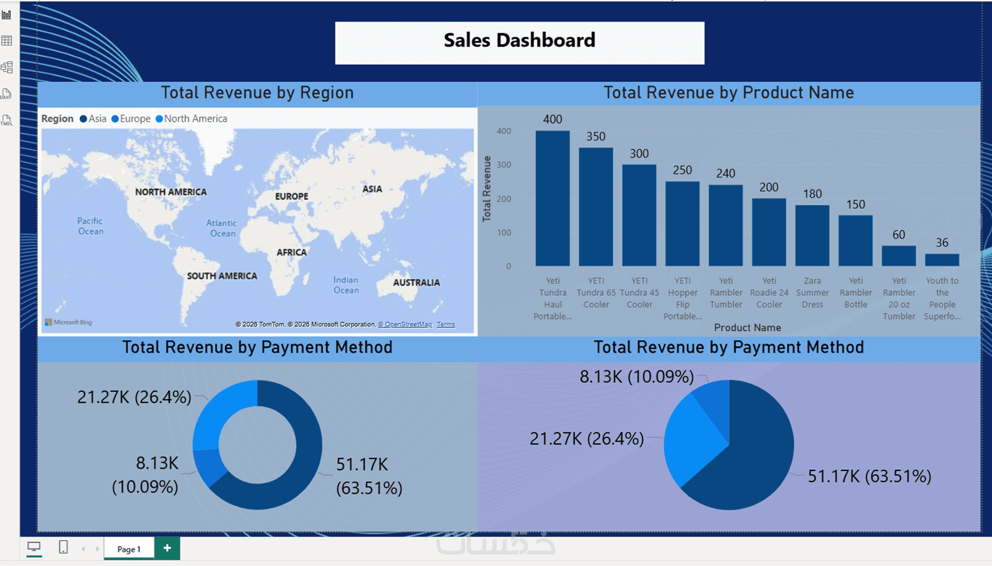
Task: Click the "EUROPE" label on the map
Action: tap(292, 197)
